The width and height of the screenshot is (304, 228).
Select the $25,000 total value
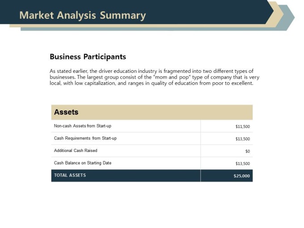point(241,176)
